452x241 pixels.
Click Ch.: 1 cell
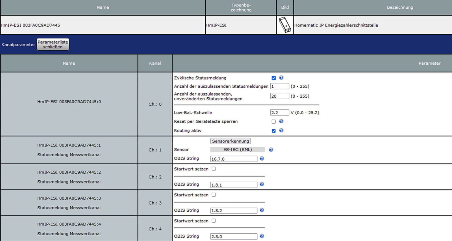tap(155, 150)
